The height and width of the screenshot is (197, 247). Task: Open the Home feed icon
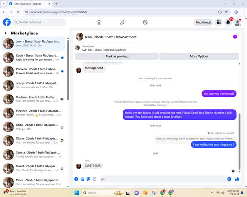coord(99,22)
